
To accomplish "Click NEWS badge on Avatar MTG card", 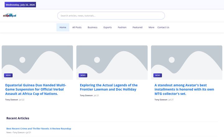I will click(x=157, y=75).
